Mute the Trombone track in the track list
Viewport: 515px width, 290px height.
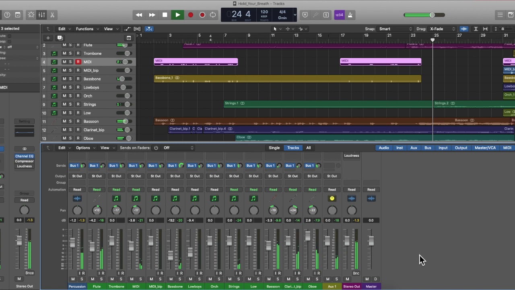[64, 54]
